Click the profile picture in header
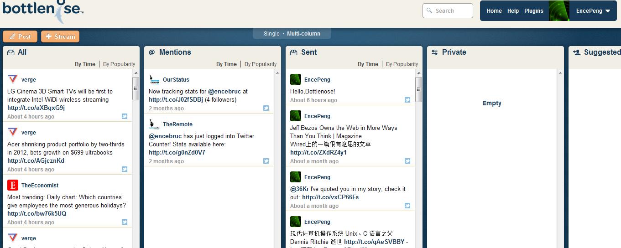Viewport: 621px width, 248px height. [559, 11]
